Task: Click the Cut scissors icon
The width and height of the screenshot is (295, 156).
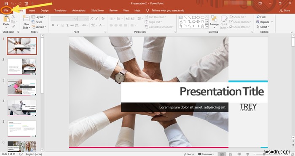Action: [x=13, y=17]
